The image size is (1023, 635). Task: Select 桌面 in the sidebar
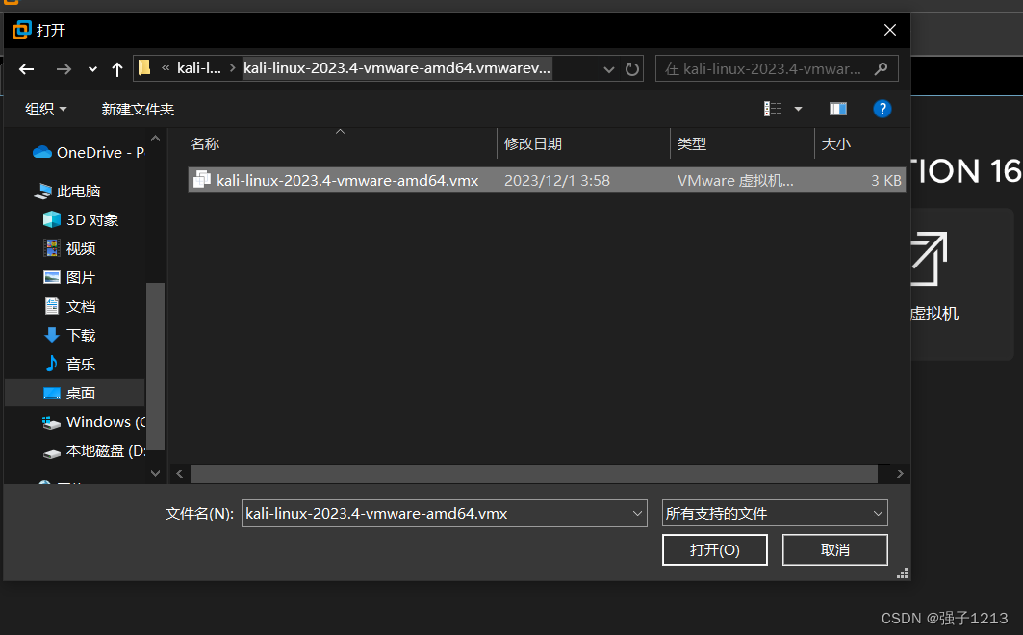pos(82,393)
